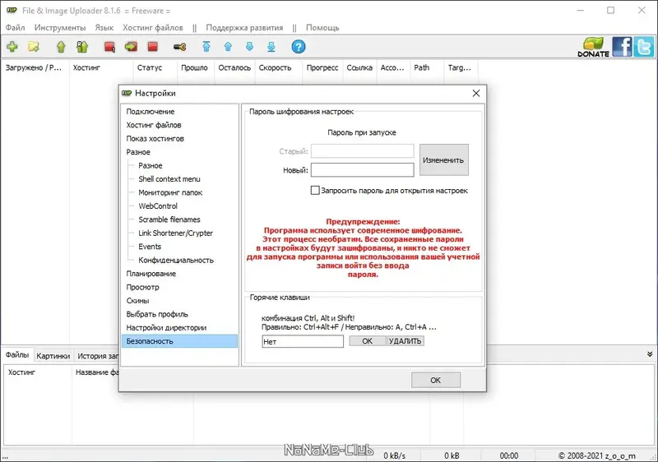Open the Язык menu
658x462 pixels.
pos(104,28)
